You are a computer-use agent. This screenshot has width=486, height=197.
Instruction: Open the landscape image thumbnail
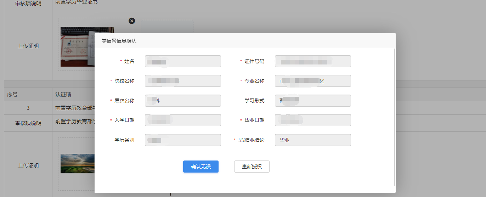click(77, 163)
